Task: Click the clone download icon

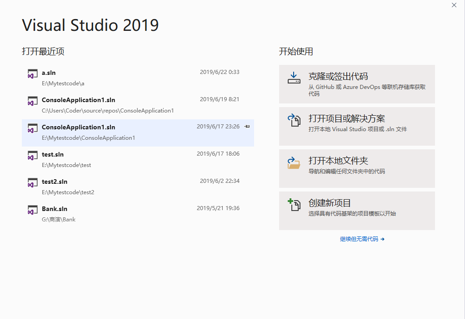Action: (294, 78)
